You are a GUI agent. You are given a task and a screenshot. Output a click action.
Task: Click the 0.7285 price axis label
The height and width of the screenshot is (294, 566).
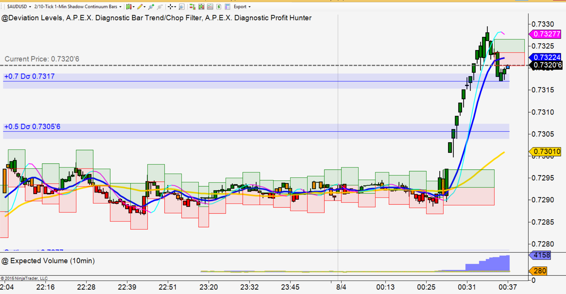(543, 222)
